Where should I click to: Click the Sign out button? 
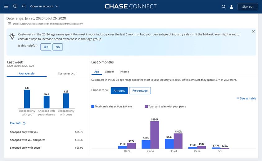click(248, 7)
